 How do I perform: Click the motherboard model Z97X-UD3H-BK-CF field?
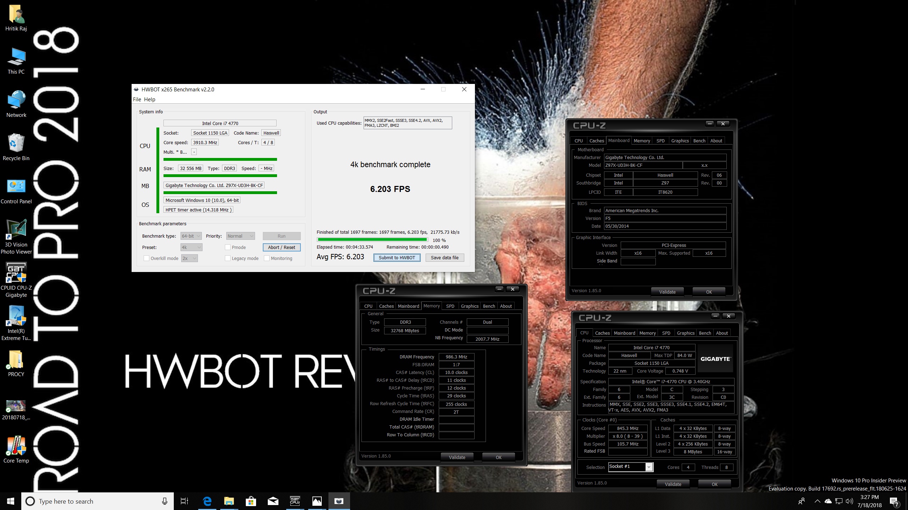point(643,165)
